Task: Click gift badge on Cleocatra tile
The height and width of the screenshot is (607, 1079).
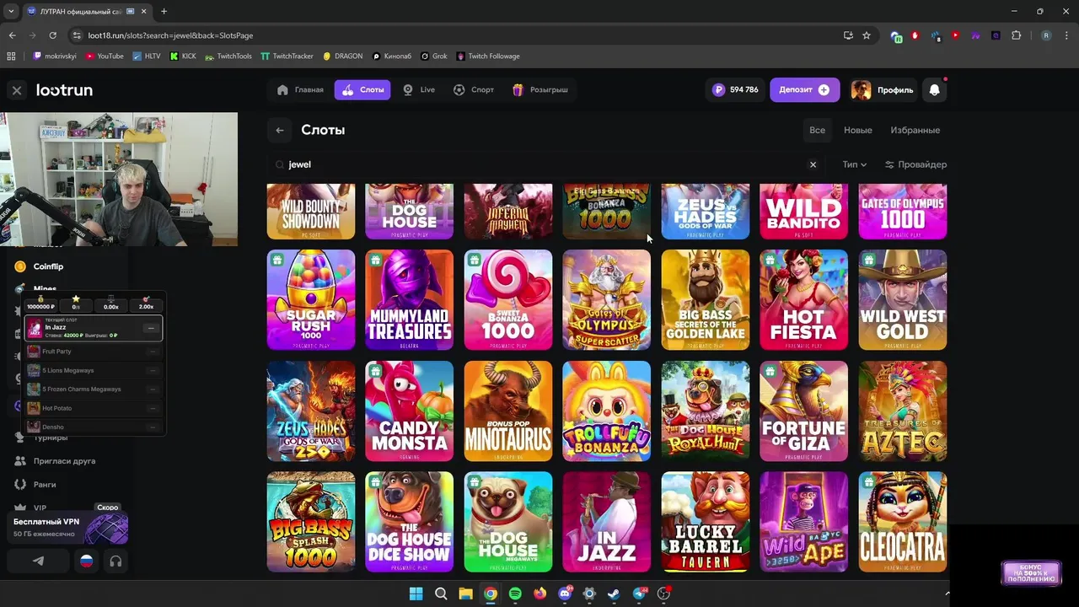Action: click(869, 482)
